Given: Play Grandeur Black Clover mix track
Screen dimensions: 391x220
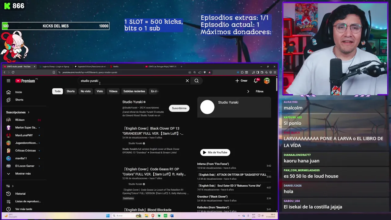Looking at the screenshot, I should click(x=234, y=198).
